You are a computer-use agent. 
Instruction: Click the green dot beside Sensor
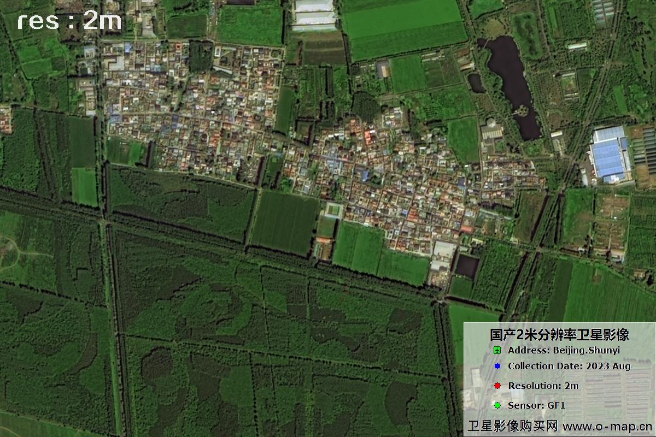point(497,405)
